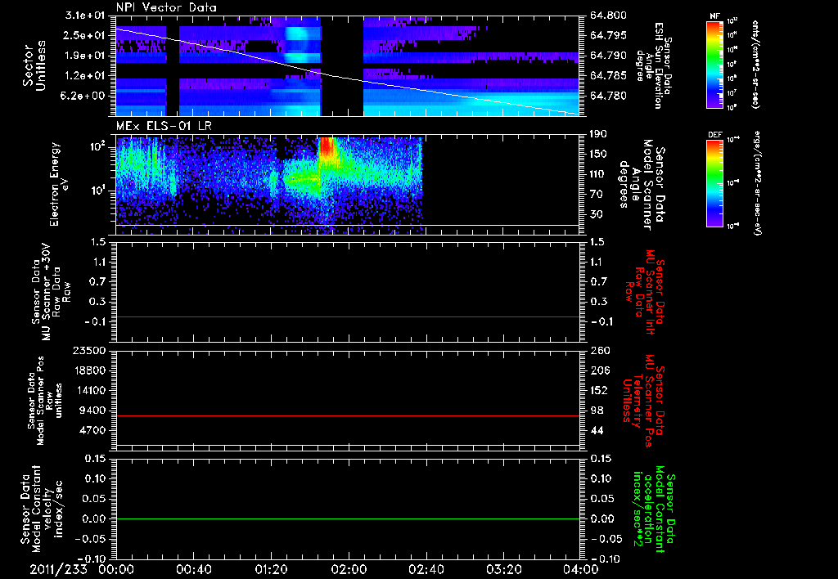The image size is (838, 579).
Task: Click the DEF color scale bar
Action: point(714,182)
